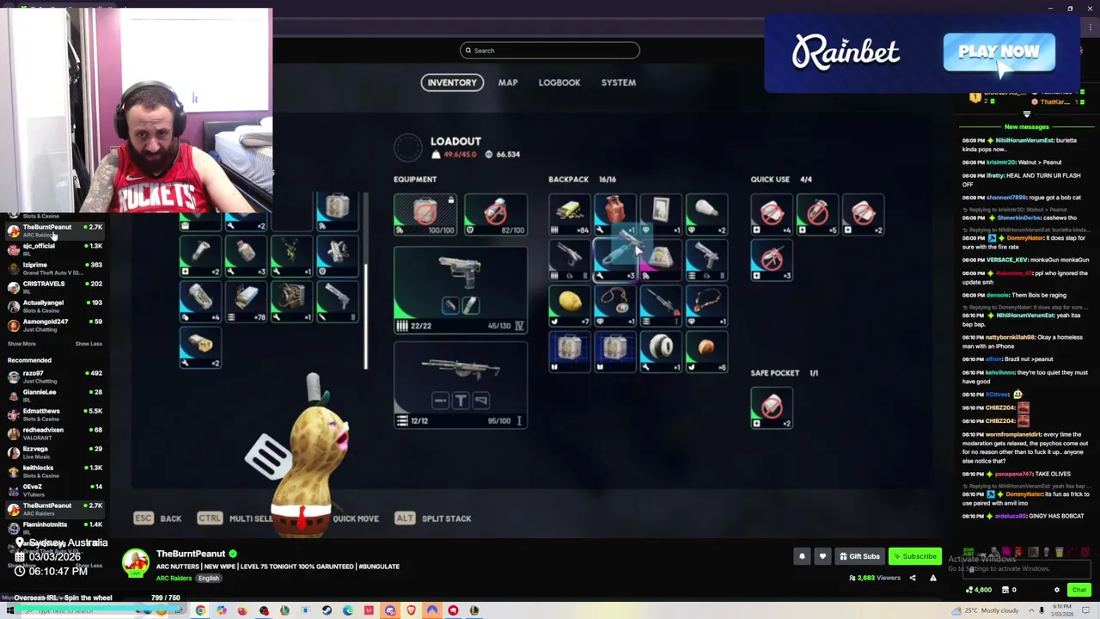
Task: Open the System tab
Action: pyautogui.click(x=619, y=83)
